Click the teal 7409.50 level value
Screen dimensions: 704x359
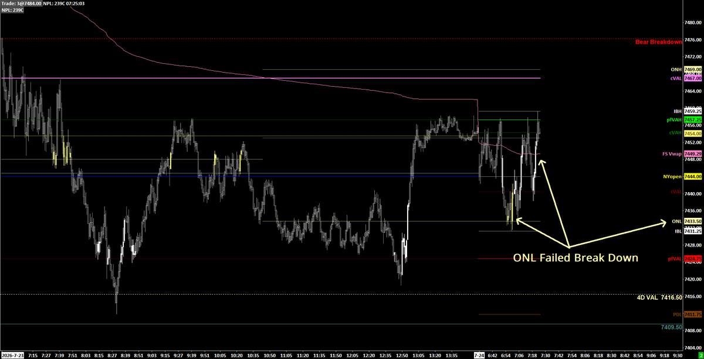tap(672, 326)
